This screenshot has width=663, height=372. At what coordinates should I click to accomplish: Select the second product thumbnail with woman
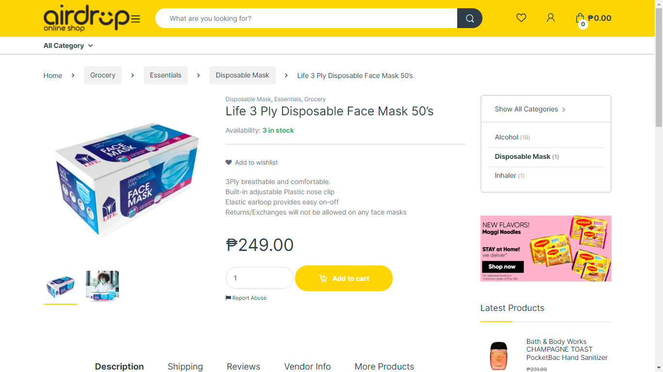pos(102,286)
